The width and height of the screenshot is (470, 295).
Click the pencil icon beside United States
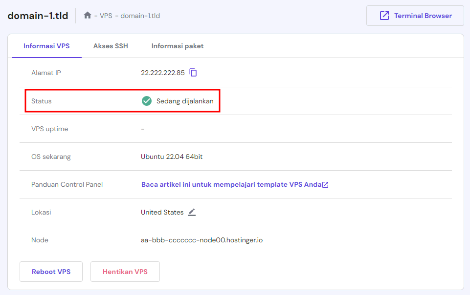point(192,212)
